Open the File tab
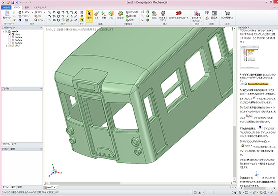 tap(6, 7)
